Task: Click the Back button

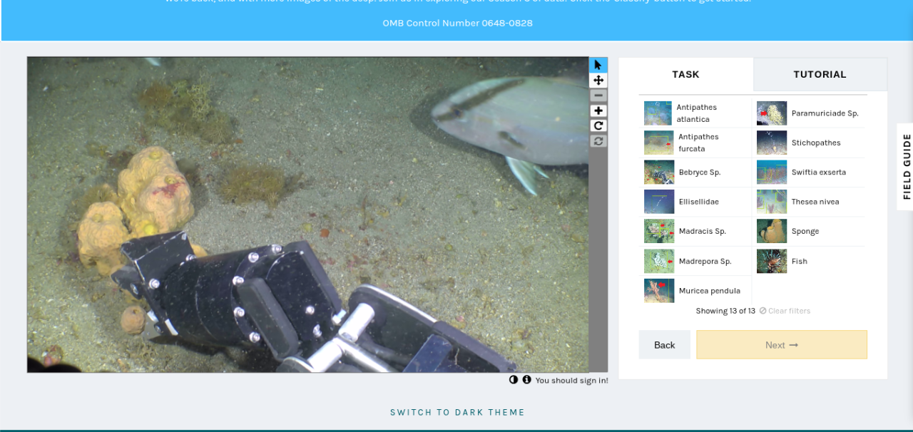Action: (664, 345)
